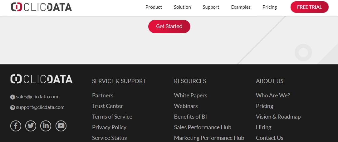Click the ClicData logo in header
The height and width of the screenshot is (142, 338).
[x=42, y=7]
